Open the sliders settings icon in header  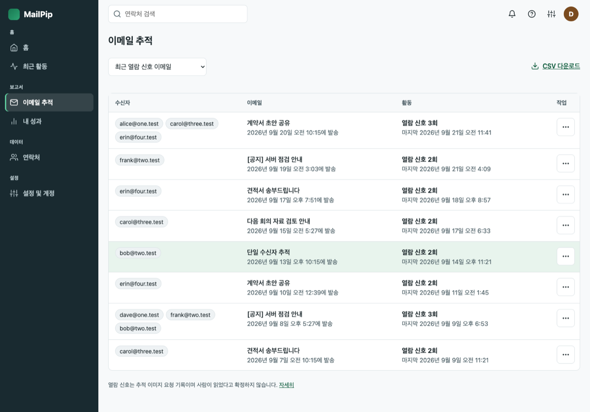551,14
